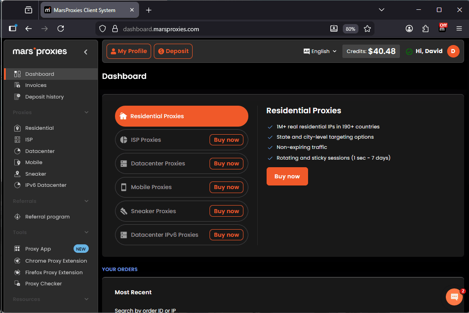The height and width of the screenshot is (313, 469).
Task: Click Buy now for Datacenter IPv6 Proxies
Action: [226, 235]
